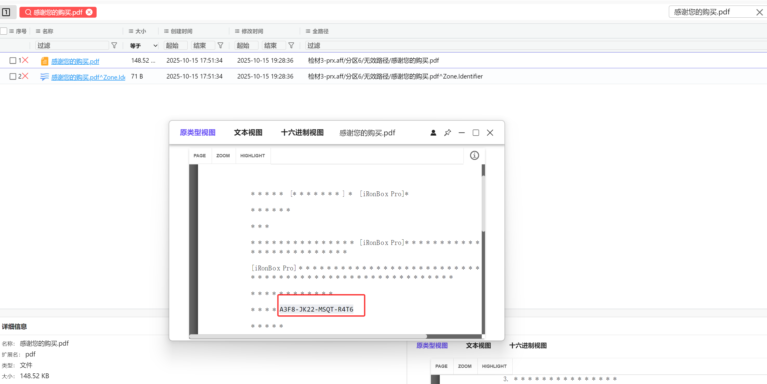Click the numbered panel icon at top-left
This screenshot has width=767, height=384.
6,12
